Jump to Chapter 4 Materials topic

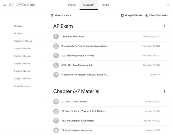[x=22, y=56]
